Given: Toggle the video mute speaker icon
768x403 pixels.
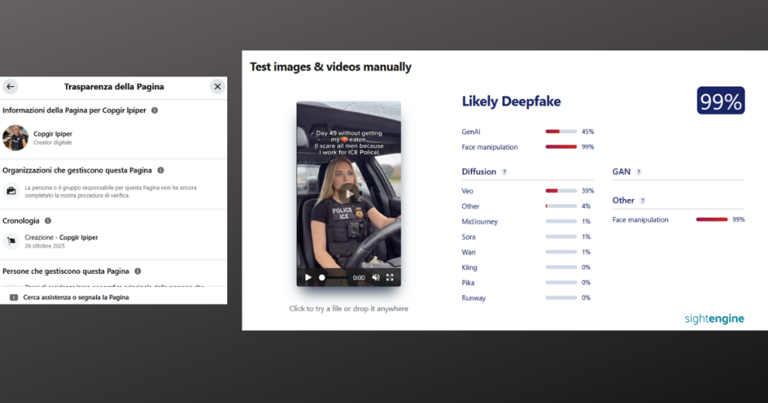Looking at the screenshot, I should pyautogui.click(x=376, y=278).
